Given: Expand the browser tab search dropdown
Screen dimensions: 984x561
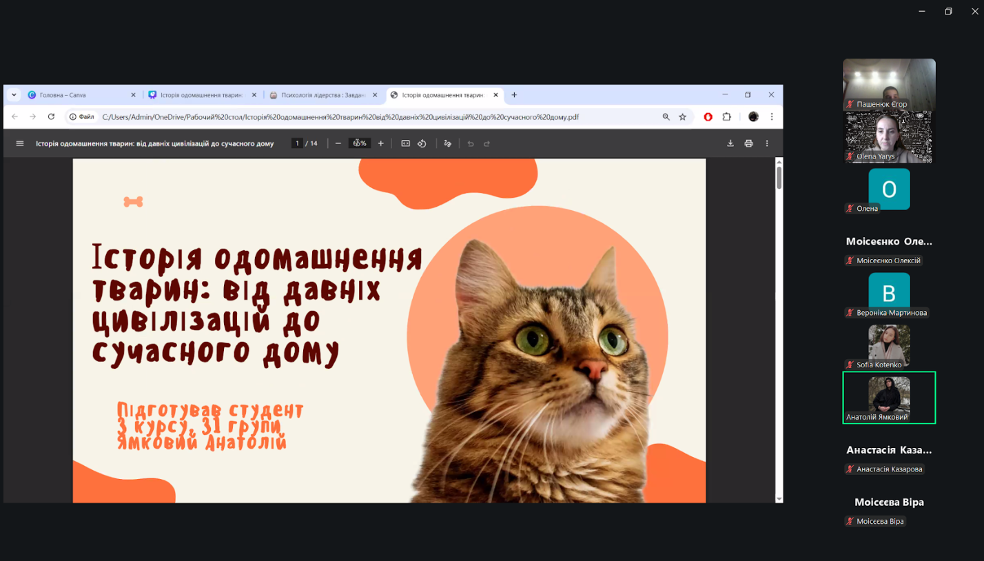Looking at the screenshot, I should coord(14,95).
